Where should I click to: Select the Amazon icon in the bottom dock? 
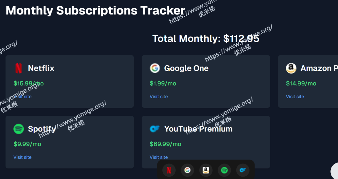coord(206,170)
